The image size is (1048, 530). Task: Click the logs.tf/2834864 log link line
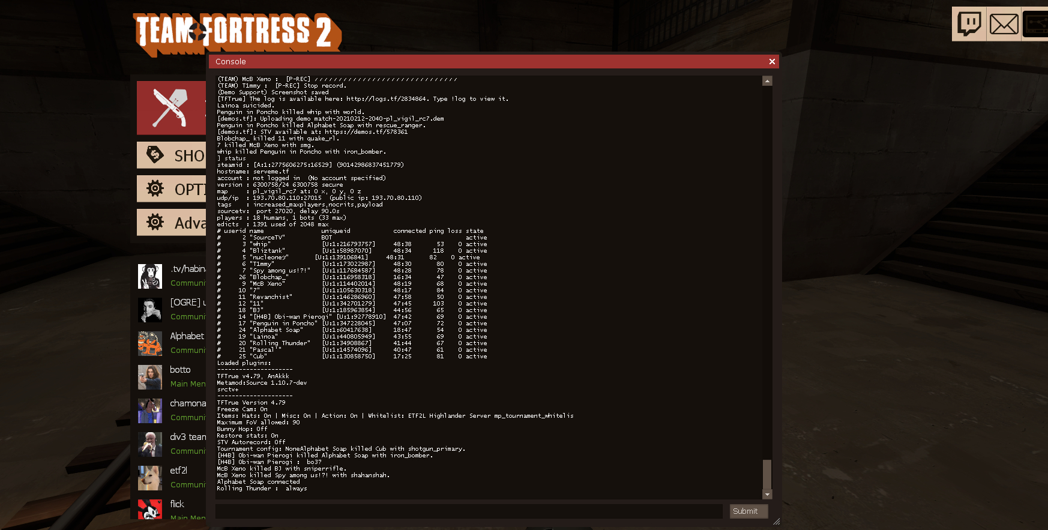pos(363,99)
